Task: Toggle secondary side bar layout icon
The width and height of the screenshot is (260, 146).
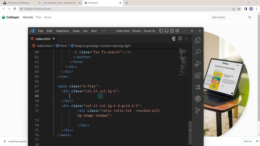Action: tap(172, 31)
